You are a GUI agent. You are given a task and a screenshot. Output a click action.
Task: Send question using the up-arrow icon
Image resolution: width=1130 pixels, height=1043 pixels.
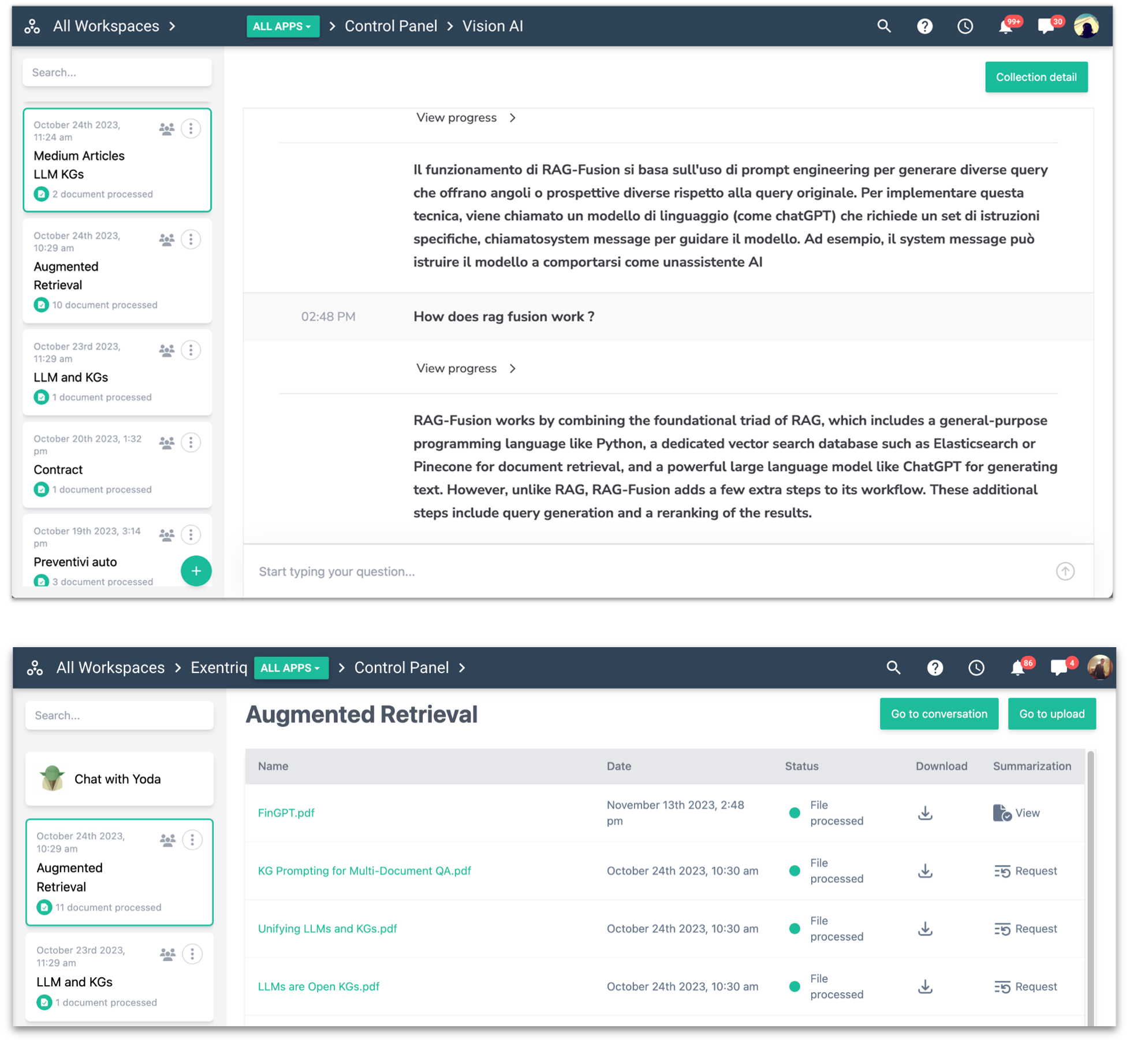pyautogui.click(x=1065, y=571)
